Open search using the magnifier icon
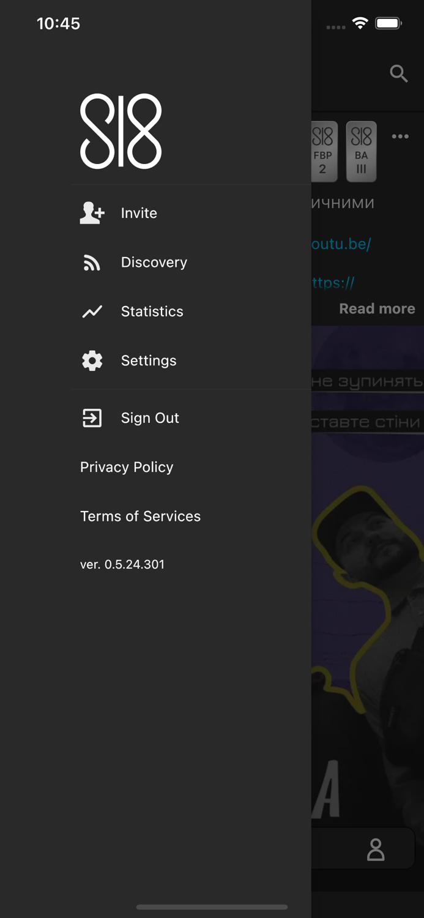The image size is (424, 918). 399,73
